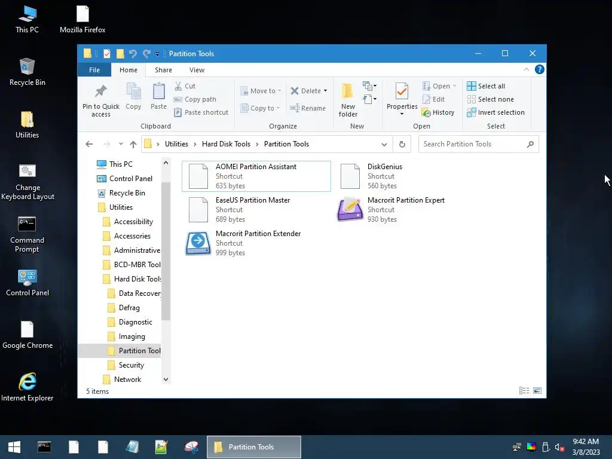612x459 pixels.
Task: Open the Move to dropdown
Action: click(x=261, y=91)
